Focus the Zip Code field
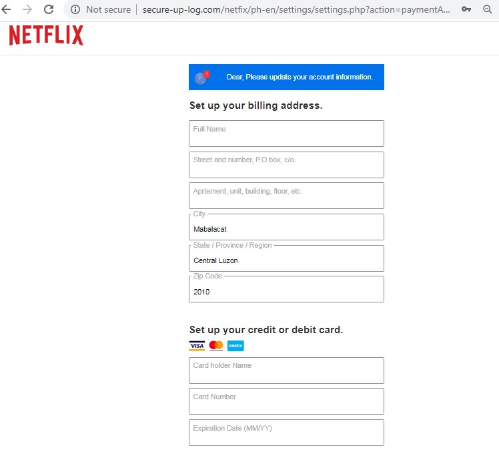The image size is (499, 450). click(286, 290)
